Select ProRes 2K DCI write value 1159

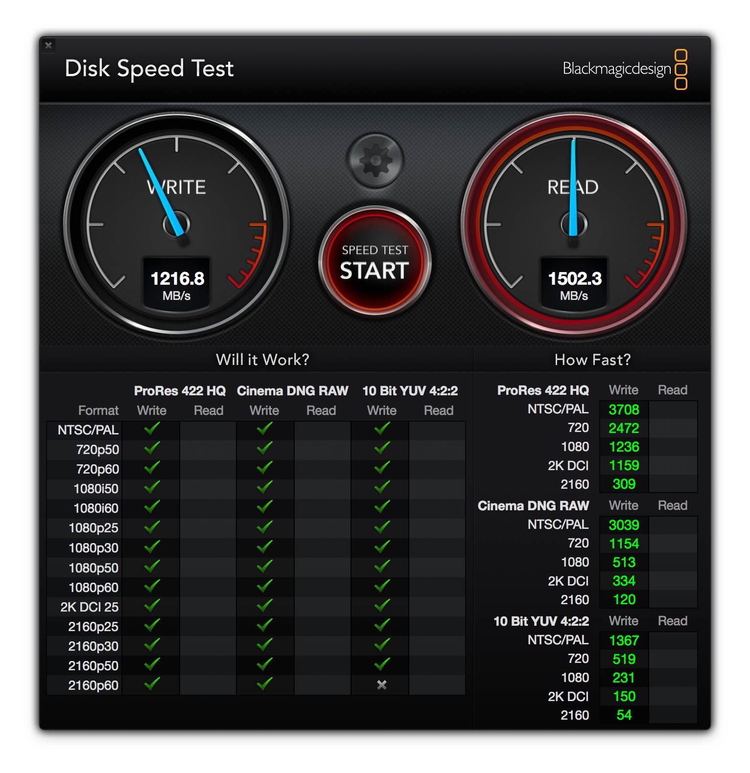click(x=624, y=465)
